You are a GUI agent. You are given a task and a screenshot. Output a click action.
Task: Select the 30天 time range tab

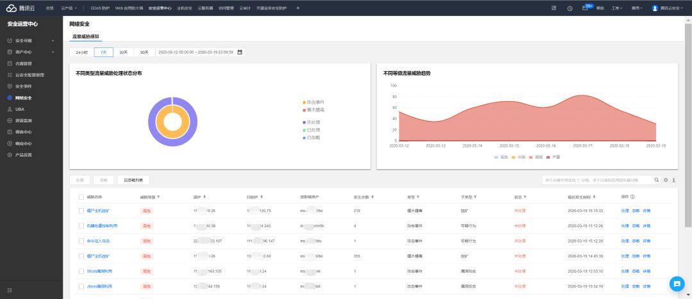click(x=123, y=52)
